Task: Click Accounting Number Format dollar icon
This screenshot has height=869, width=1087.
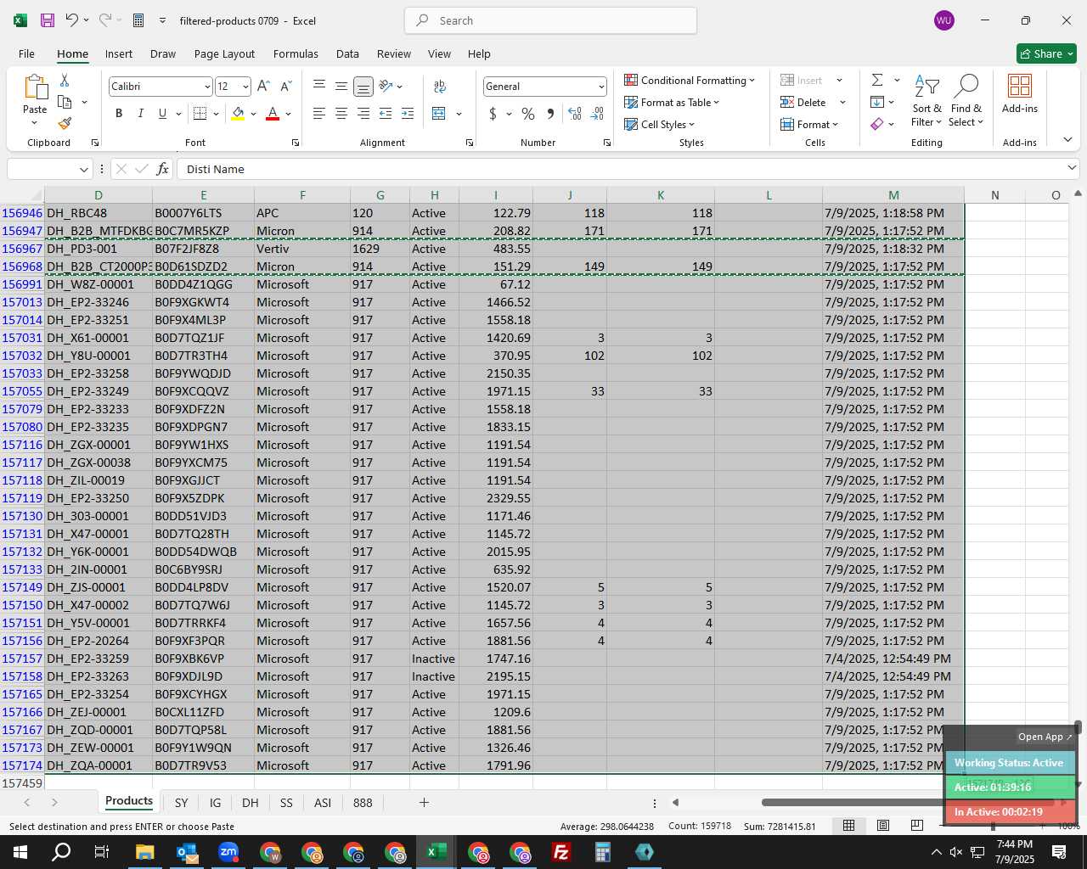Action: coord(493,113)
